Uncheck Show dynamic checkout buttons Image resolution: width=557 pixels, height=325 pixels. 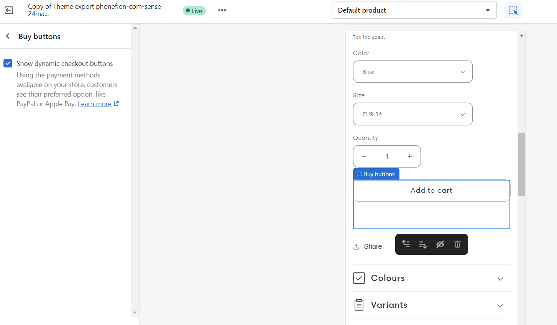8,63
